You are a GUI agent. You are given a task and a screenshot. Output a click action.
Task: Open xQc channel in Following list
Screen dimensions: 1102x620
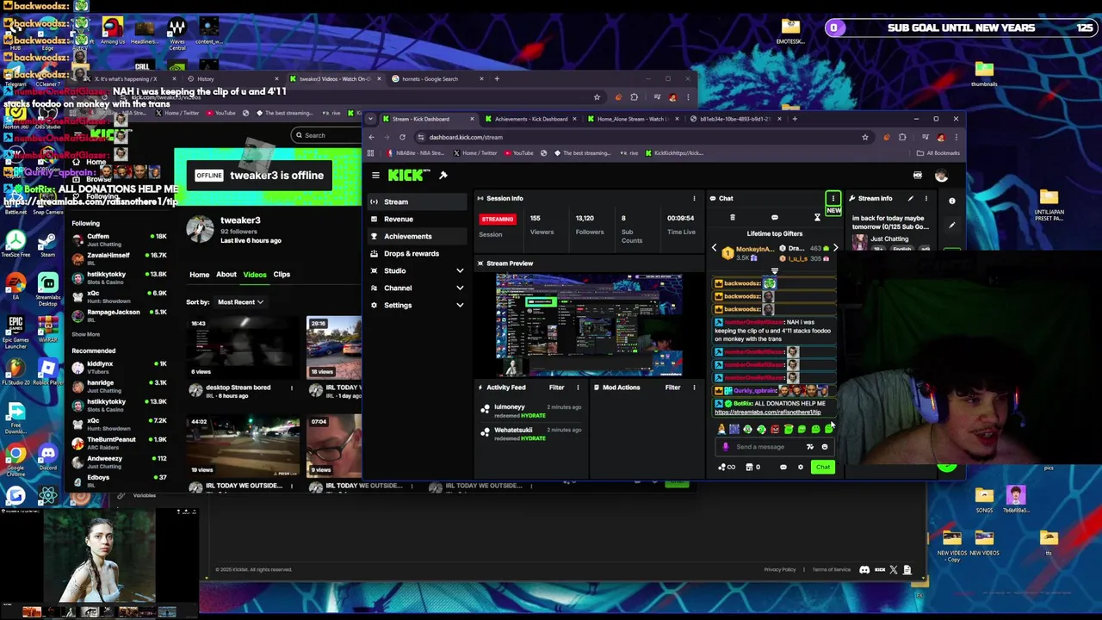click(x=118, y=296)
